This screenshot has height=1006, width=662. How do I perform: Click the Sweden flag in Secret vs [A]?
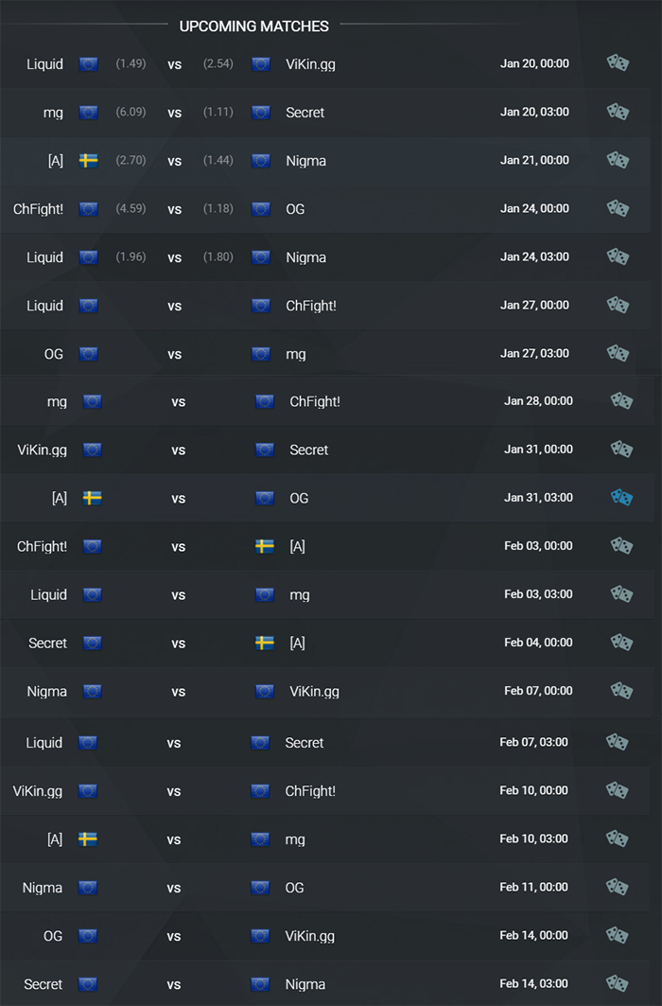(265, 643)
